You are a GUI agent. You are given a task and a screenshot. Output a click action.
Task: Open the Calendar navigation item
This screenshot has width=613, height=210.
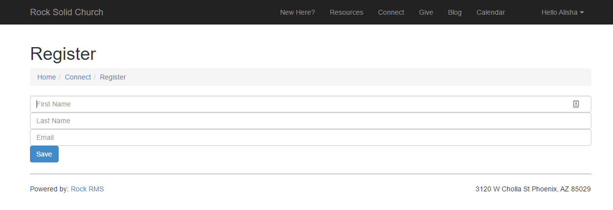(x=490, y=12)
